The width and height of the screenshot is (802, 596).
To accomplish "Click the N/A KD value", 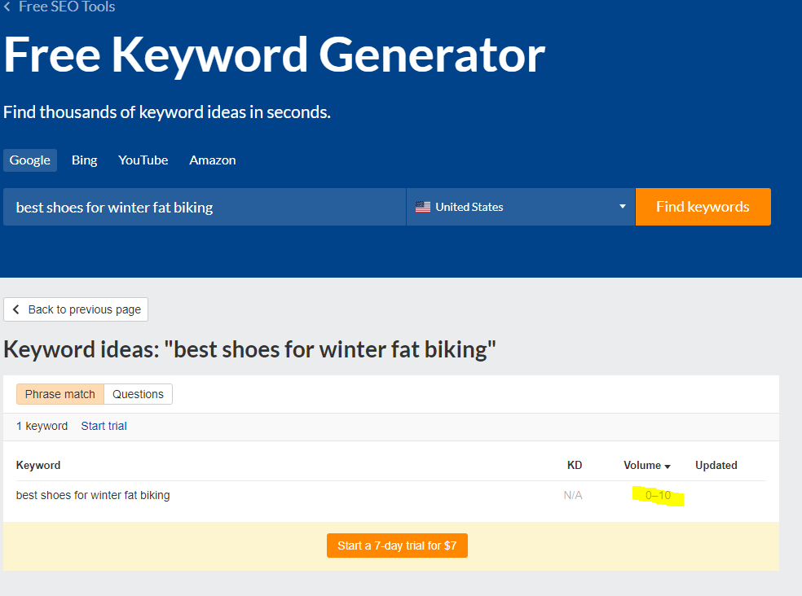I will [573, 495].
